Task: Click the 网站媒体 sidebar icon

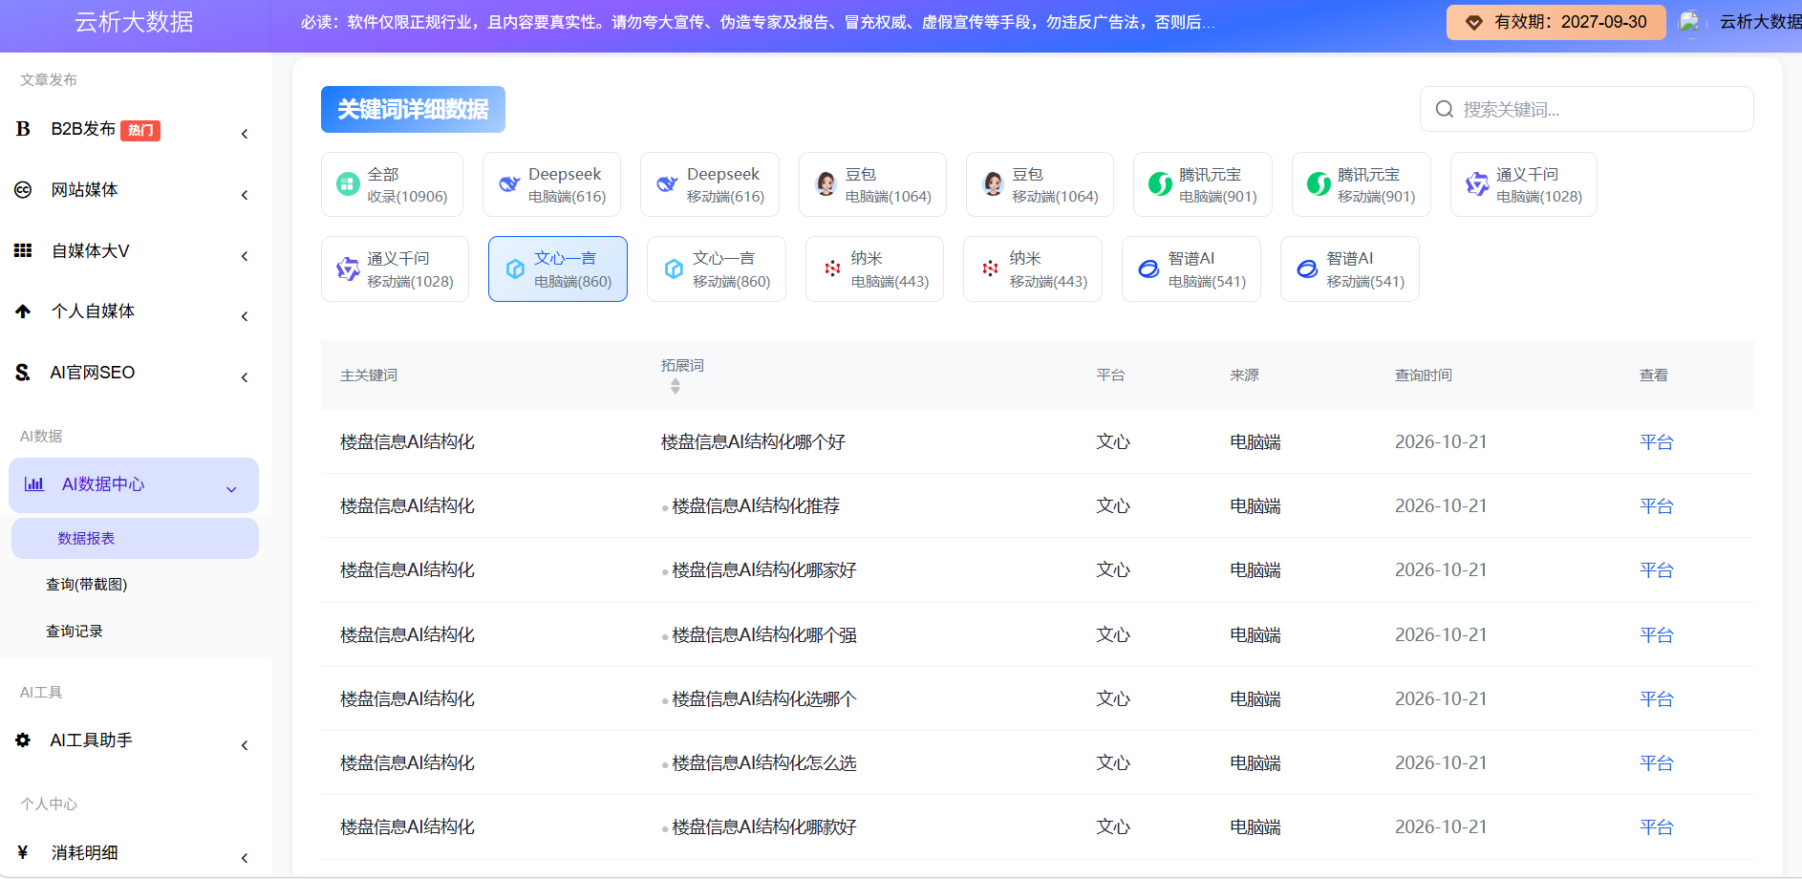Action: click(x=23, y=190)
